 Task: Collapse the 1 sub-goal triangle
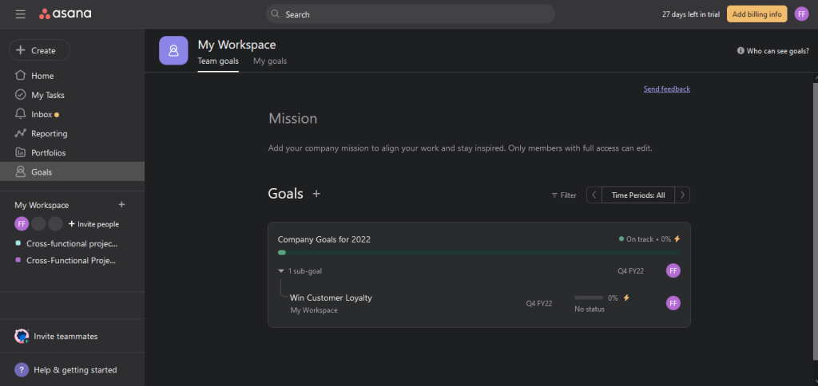281,271
